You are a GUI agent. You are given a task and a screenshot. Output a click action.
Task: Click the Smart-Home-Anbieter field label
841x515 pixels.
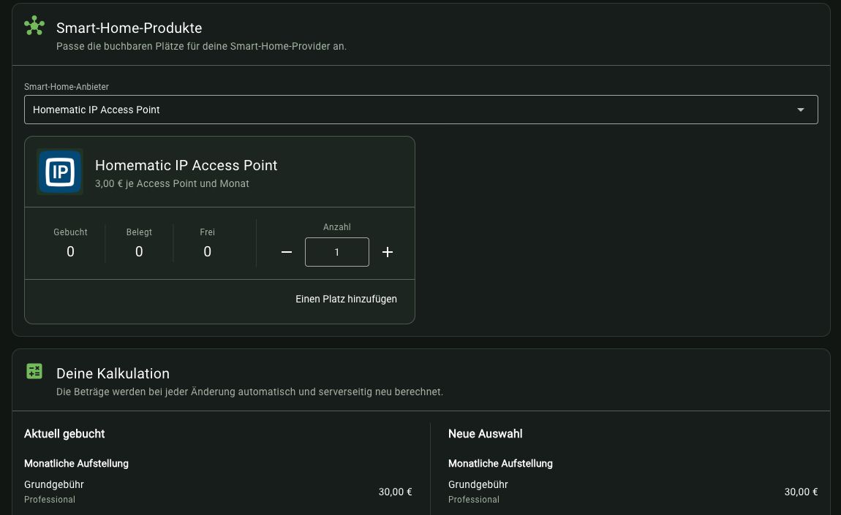point(67,87)
